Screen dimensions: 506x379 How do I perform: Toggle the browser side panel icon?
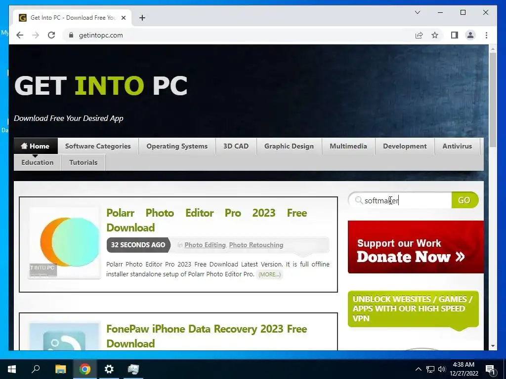tap(455, 35)
